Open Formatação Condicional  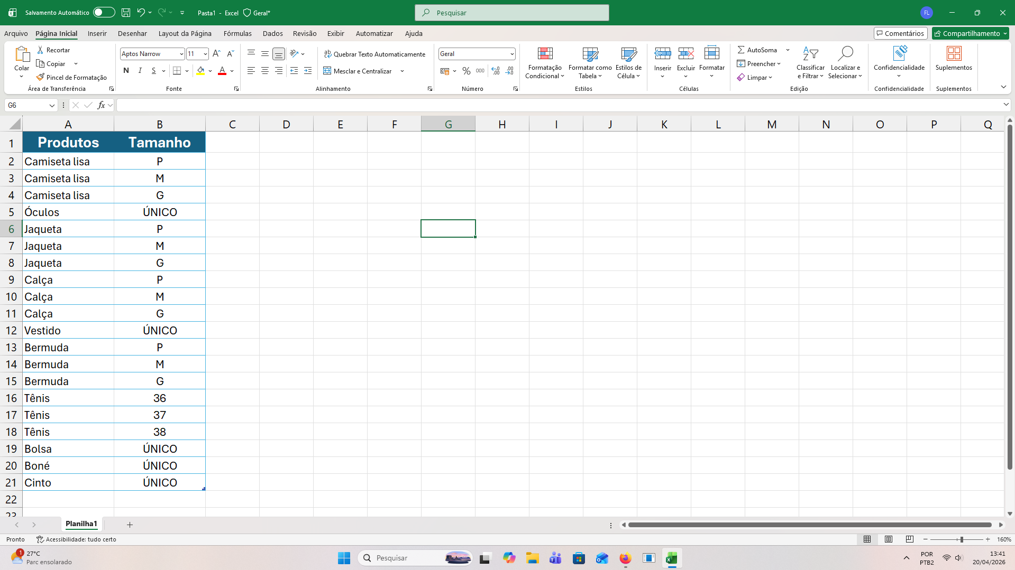click(x=545, y=63)
